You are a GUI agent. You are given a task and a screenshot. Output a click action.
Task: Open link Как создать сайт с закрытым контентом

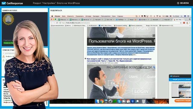(x=119, y=60)
